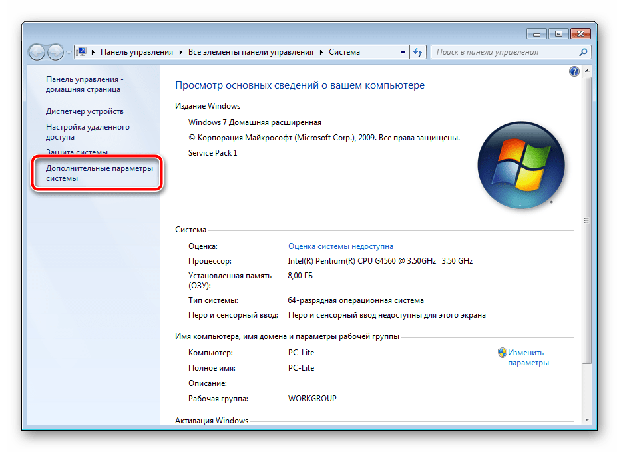Click the 8,00 ГБ memory value
The width and height of the screenshot is (619, 452).
pyautogui.click(x=300, y=276)
